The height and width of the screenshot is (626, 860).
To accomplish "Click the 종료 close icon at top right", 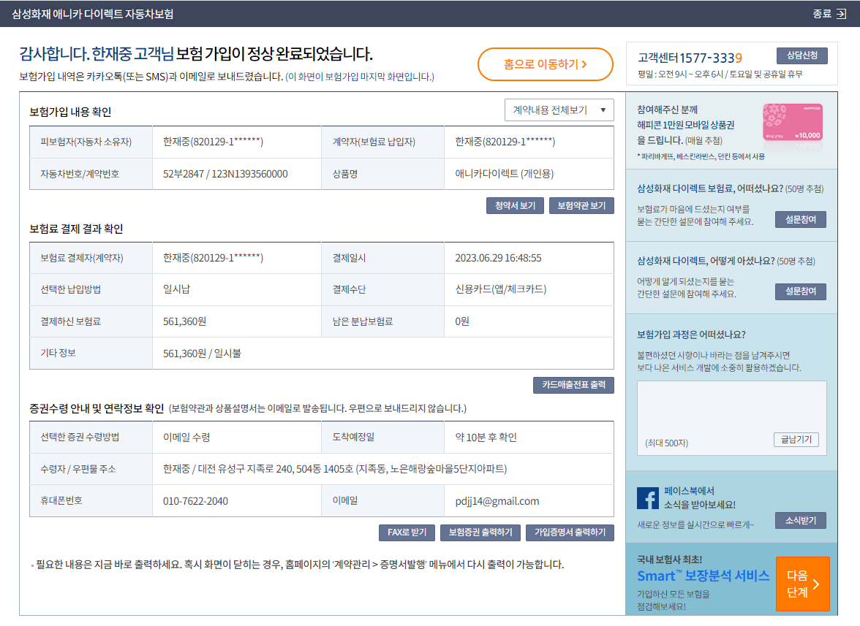I will pyautogui.click(x=841, y=14).
